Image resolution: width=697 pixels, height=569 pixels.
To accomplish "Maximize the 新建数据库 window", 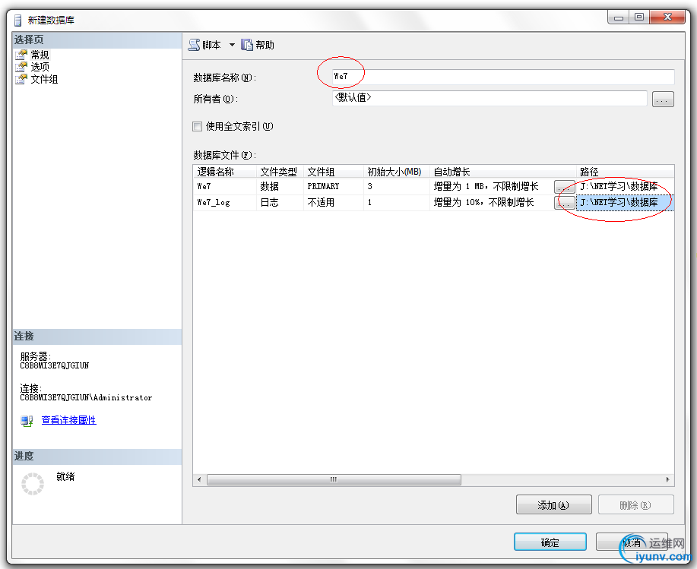I will tap(639, 17).
